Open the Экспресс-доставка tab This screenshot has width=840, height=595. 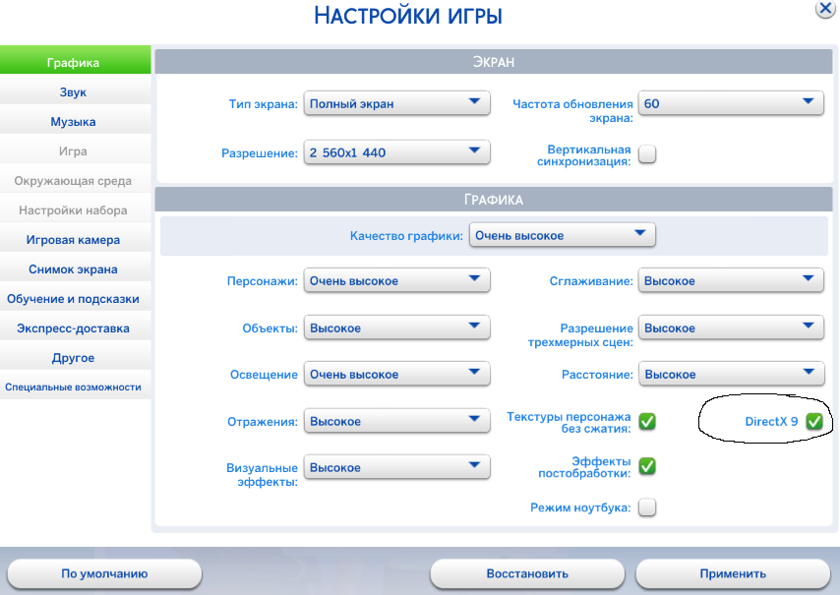(75, 327)
